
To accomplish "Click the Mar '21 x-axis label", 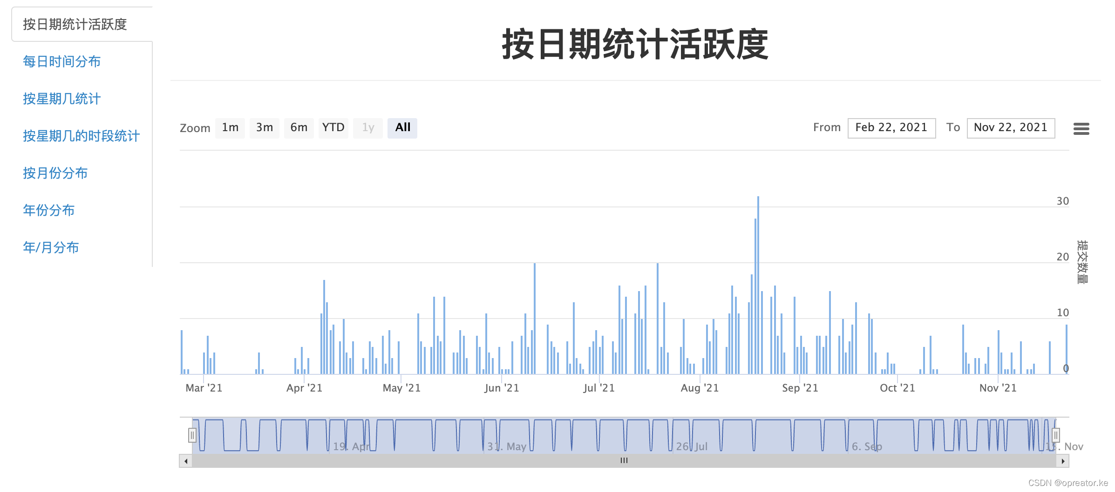I will [204, 388].
